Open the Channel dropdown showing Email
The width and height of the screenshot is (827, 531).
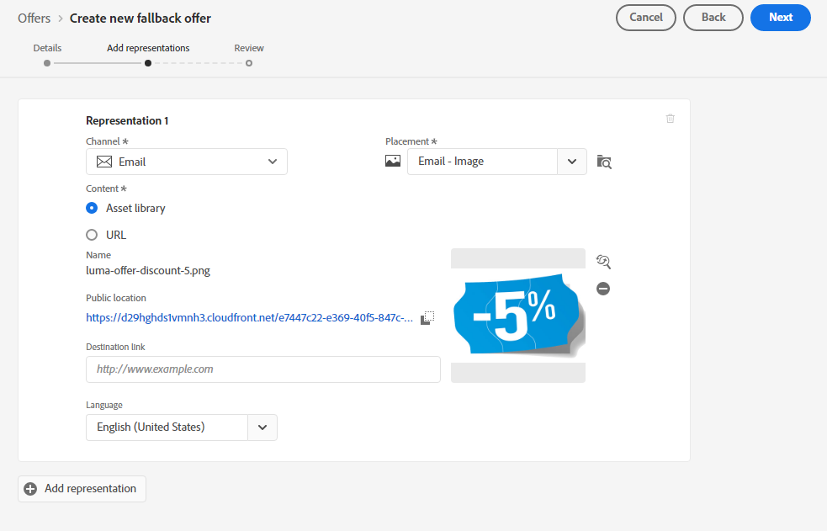187,162
